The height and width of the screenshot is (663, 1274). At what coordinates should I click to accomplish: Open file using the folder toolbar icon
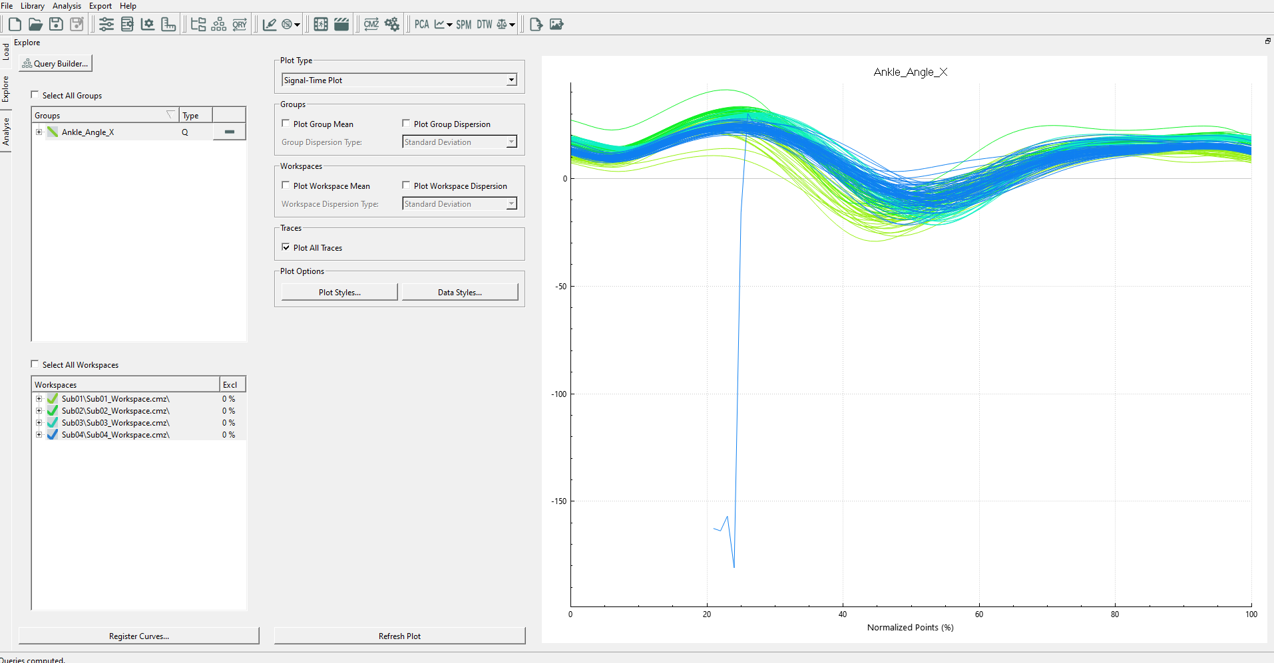[35, 25]
